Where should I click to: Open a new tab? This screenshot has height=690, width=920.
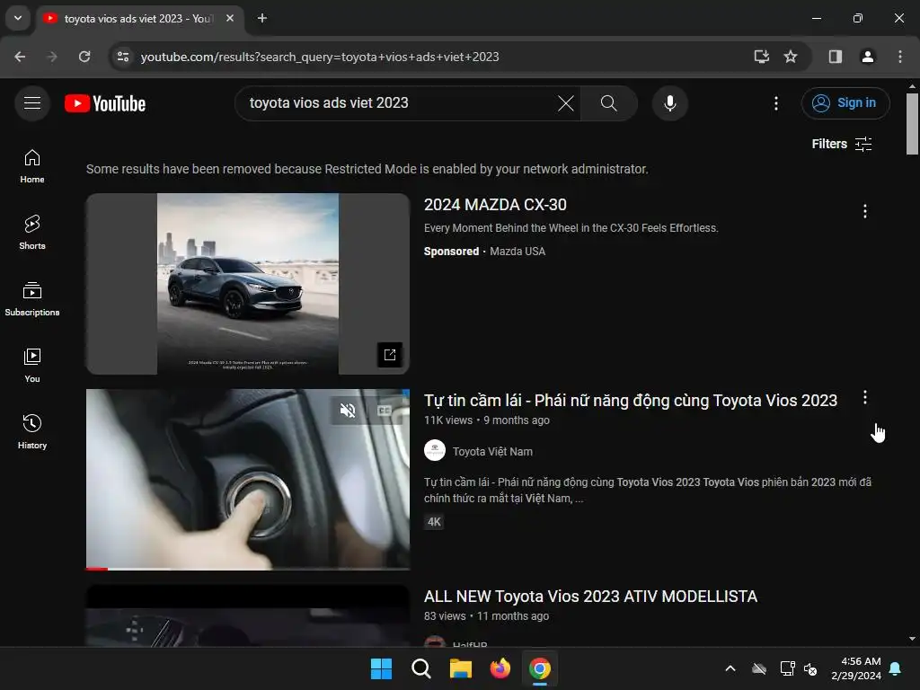[262, 18]
